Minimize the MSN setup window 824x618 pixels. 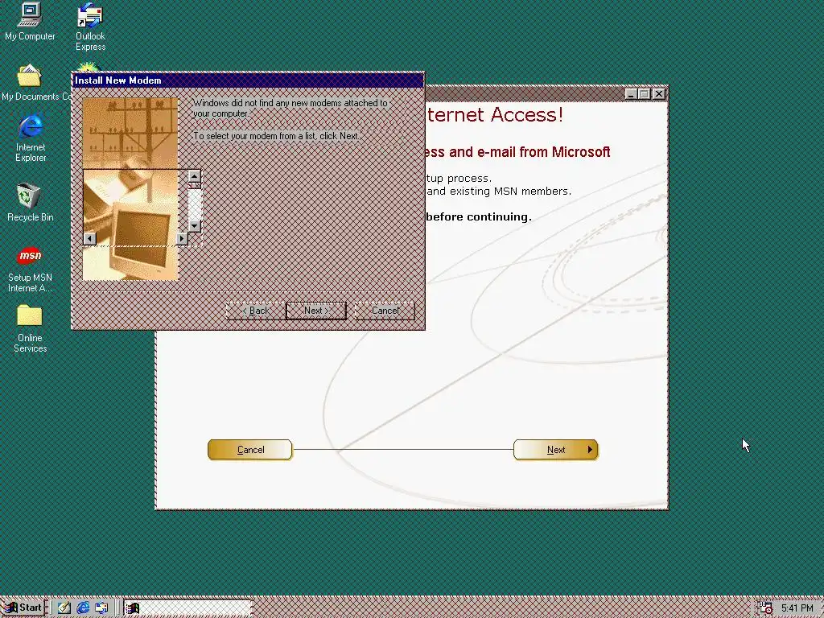(631, 94)
